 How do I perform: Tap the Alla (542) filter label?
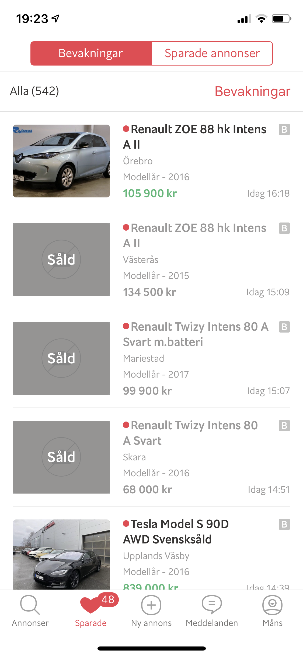point(34,91)
